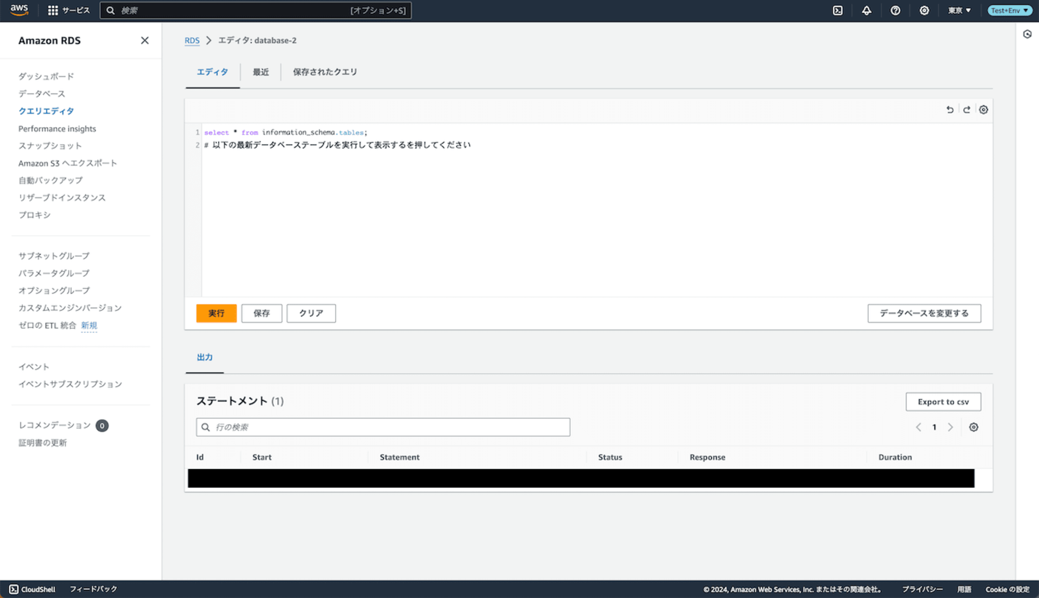This screenshot has width=1039, height=598.
Task: Go to next results page arrow
Action: pyautogui.click(x=950, y=427)
